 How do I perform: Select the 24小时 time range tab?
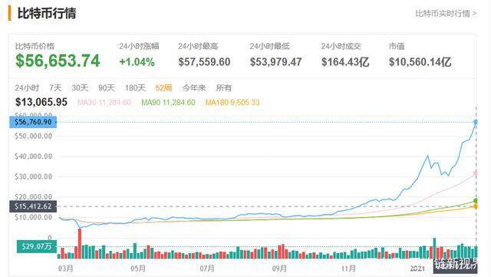click(x=27, y=87)
